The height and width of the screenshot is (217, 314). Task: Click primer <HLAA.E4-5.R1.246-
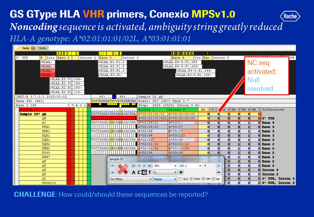[x=196, y=71]
